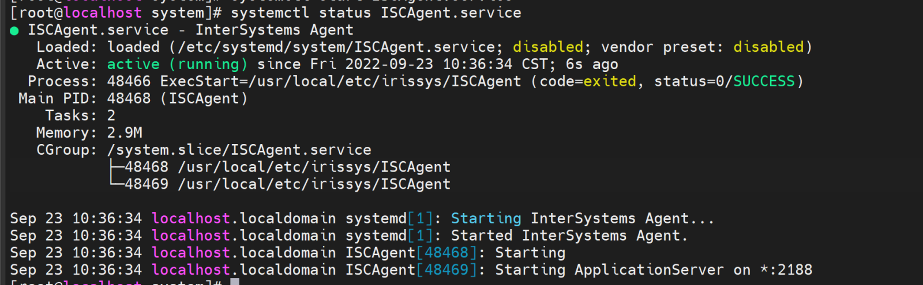The height and width of the screenshot is (285, 923).
Task: Click the ISCAgent[48469] log process tag
Action: (411, 270)
